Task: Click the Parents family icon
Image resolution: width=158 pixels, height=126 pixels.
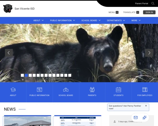Action: [x=92, y=90]
